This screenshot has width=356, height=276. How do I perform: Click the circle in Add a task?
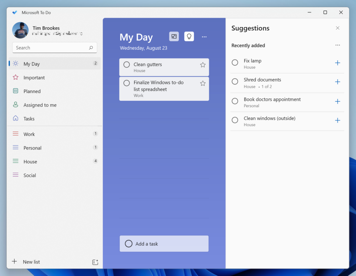click(x=129, y=244)
